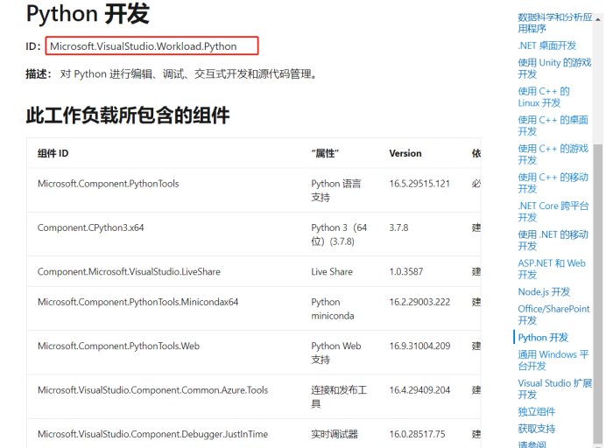Click the sidebar vertical scrollbar thumb

coord(598,293)
